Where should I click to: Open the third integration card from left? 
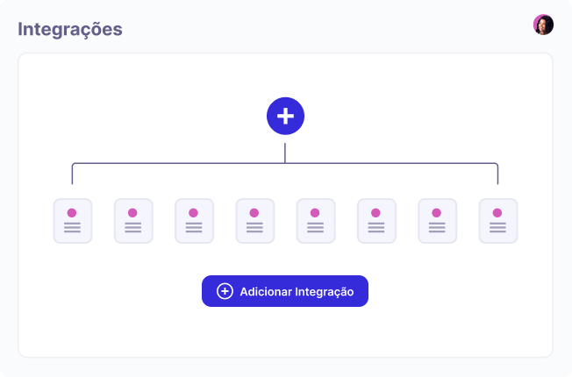pos(194,221)
